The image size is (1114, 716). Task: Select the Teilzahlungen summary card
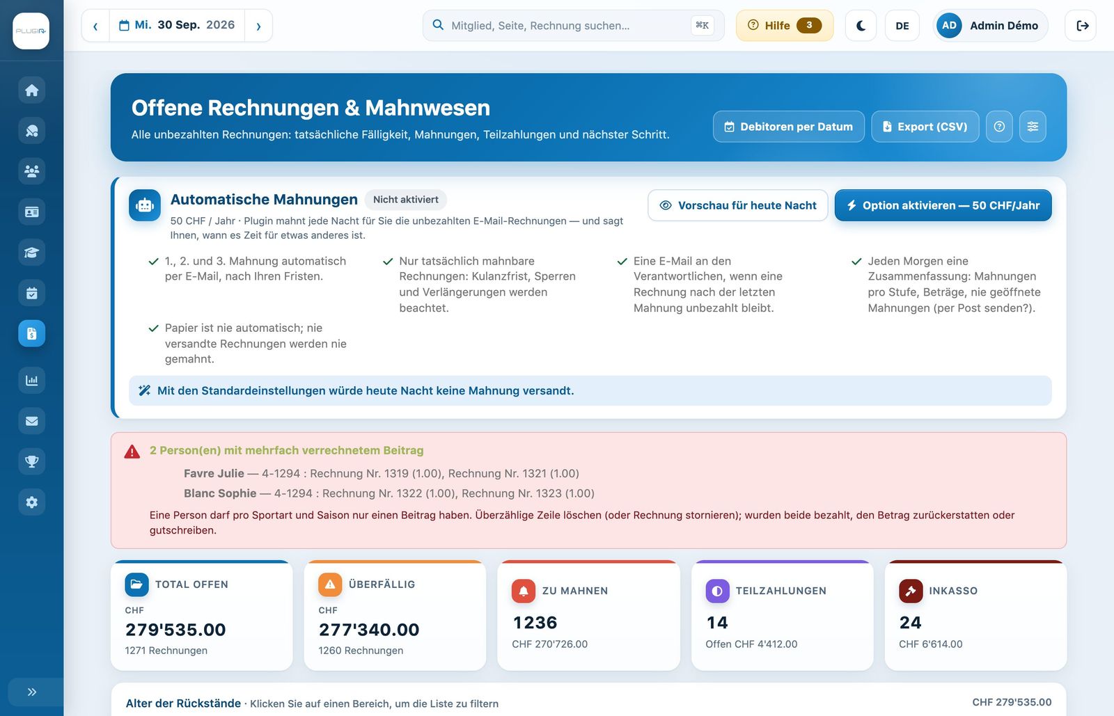tap(782, 616)
